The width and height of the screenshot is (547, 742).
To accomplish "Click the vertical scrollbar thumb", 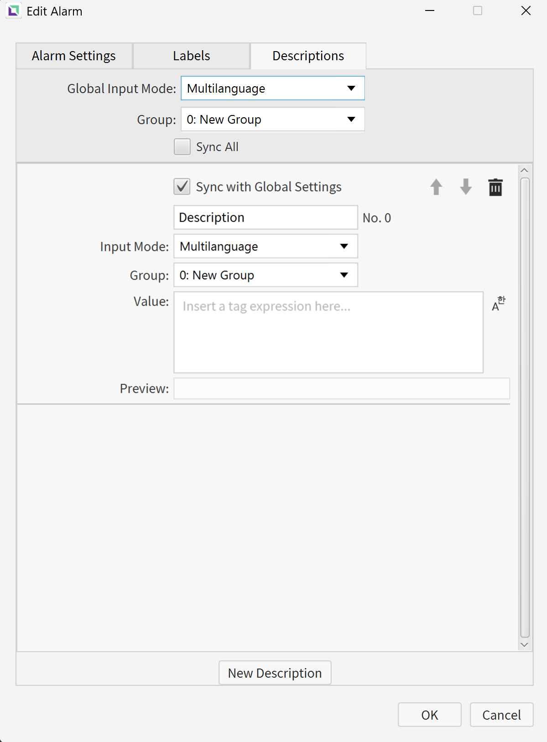I will (525, 408).
